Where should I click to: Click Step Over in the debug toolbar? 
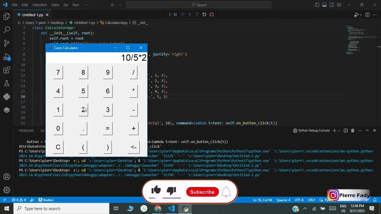[182, 15]
